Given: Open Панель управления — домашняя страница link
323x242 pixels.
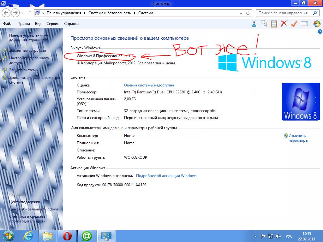Looking at the screenshot, I should tap(28, 38).
